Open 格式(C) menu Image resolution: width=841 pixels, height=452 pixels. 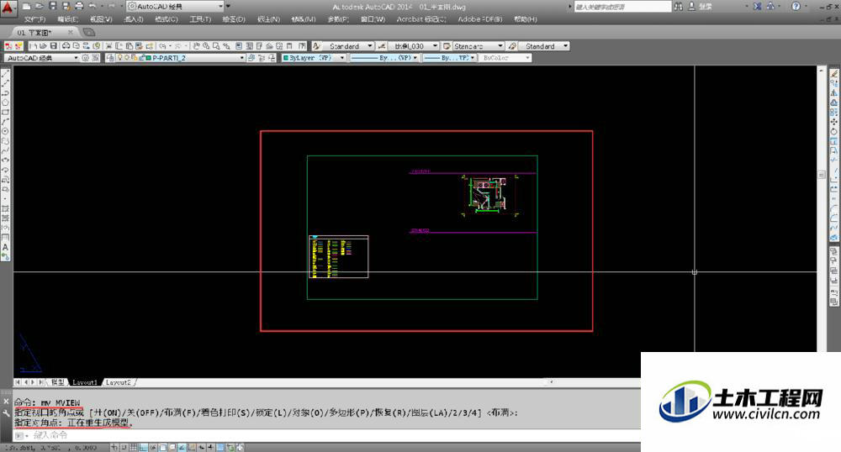[167, 18]
